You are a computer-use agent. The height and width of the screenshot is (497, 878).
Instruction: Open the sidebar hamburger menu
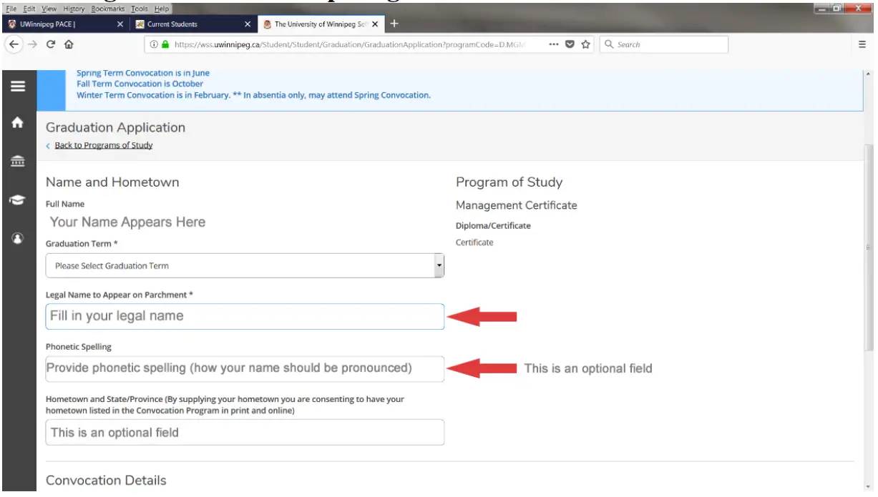(x=18, y=86)
